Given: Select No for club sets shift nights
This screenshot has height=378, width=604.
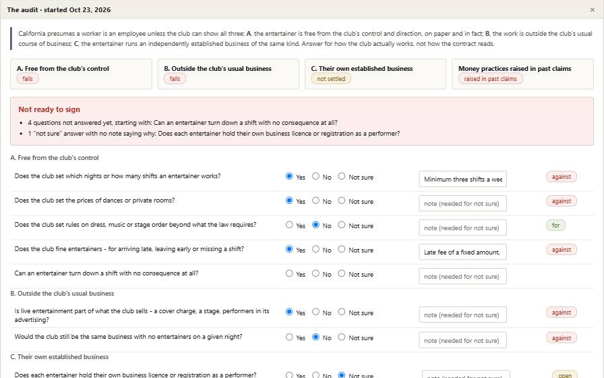Looking at the screenshot, I should tap(315, 176).
